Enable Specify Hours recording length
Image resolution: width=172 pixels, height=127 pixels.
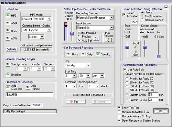[8, 64]
